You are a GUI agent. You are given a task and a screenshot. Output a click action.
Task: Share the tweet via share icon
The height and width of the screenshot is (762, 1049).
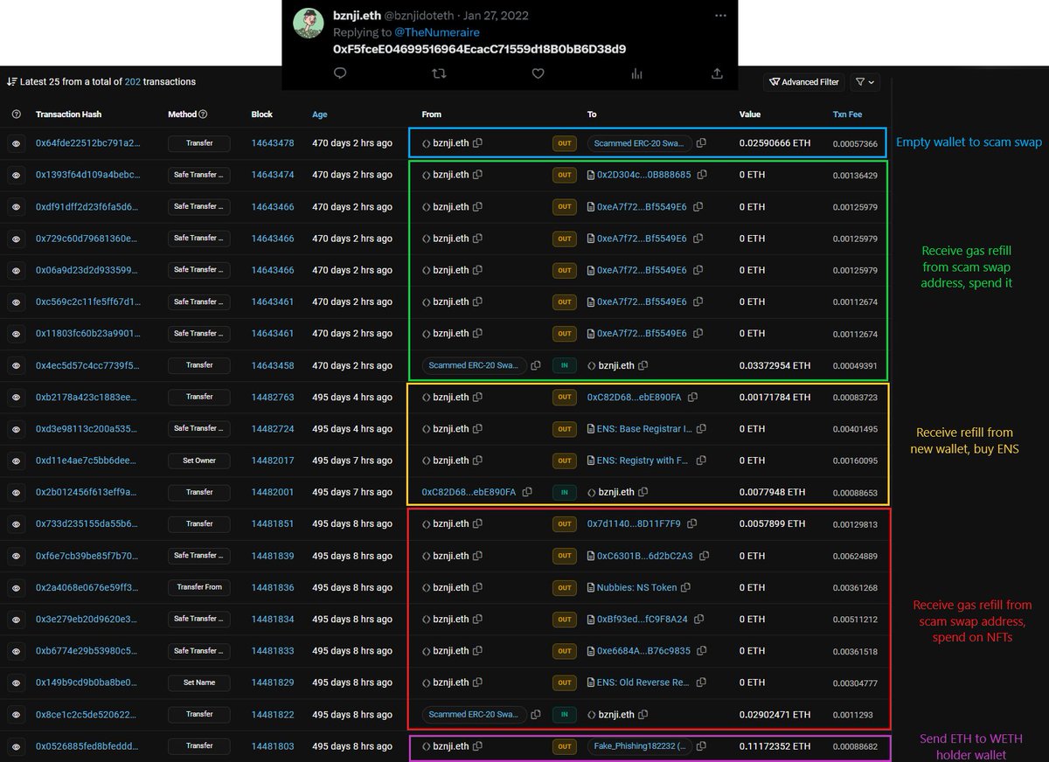(x=717, y=74)
